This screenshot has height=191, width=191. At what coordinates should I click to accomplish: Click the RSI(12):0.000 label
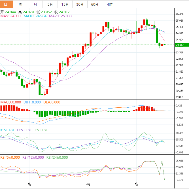pyautogui.click(x=33, y=158)
